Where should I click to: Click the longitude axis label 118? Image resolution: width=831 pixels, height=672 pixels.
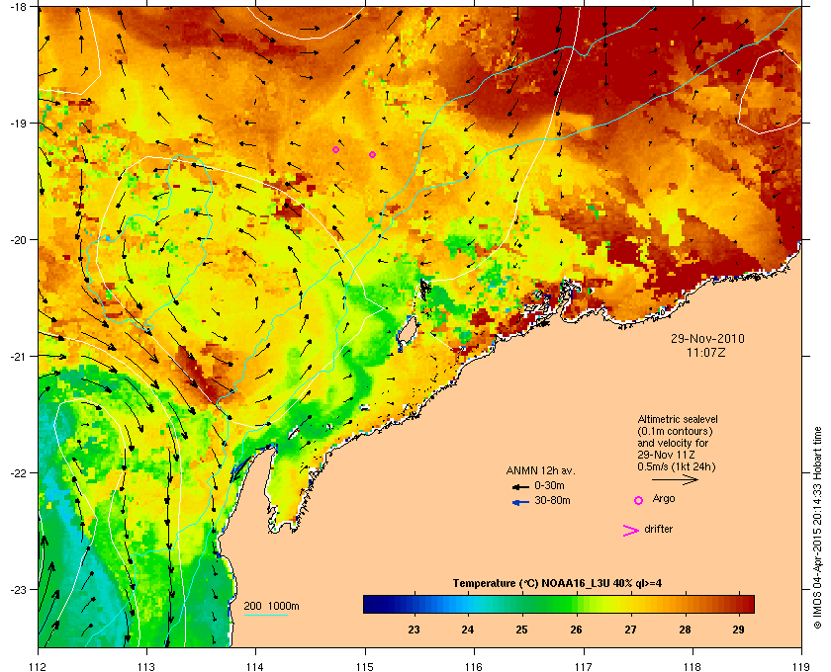pyautogui.click(x=692, y=666)
